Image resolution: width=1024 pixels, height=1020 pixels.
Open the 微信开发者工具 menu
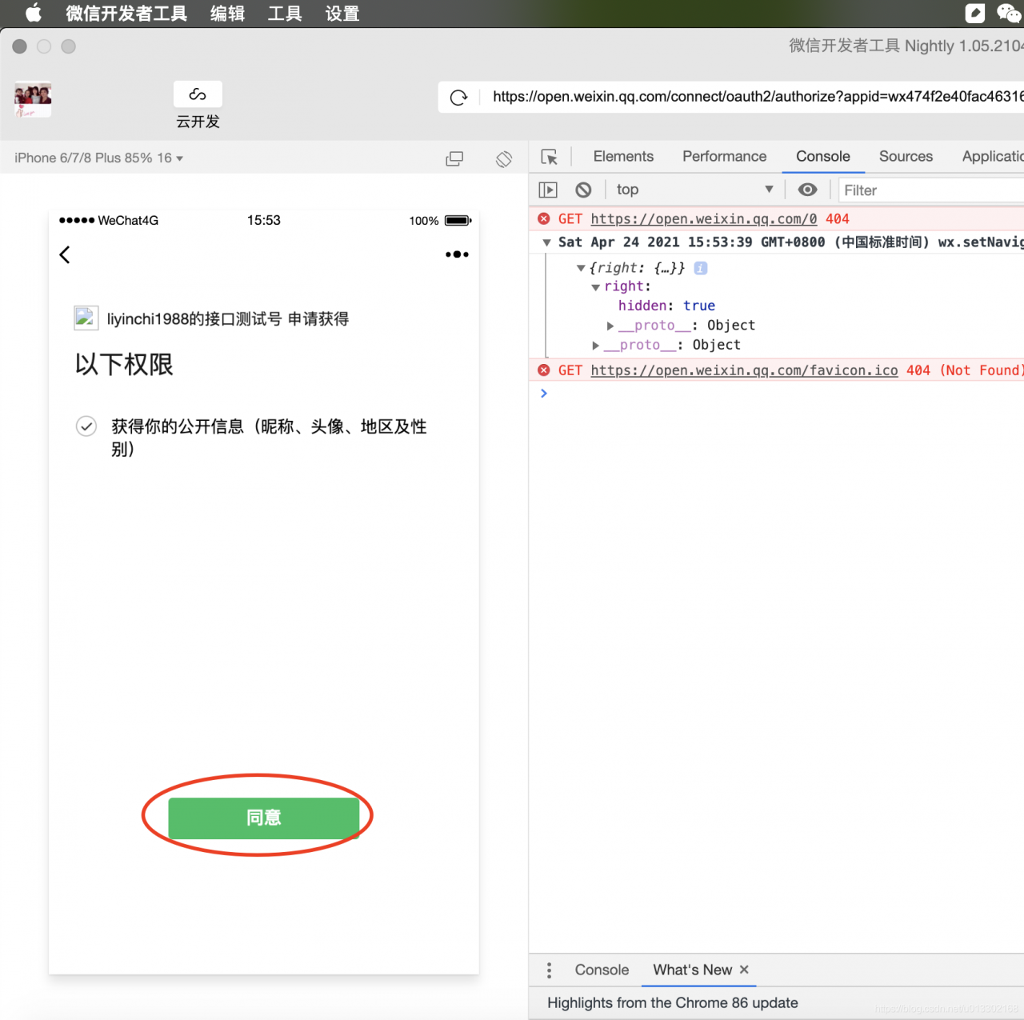click(126, 14)
